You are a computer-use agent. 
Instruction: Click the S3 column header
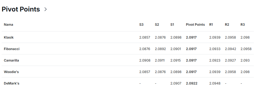click(x=141, y=25)
